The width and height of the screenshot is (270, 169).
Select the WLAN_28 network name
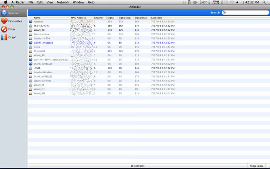pyautogui.click(x=39, y=30)
